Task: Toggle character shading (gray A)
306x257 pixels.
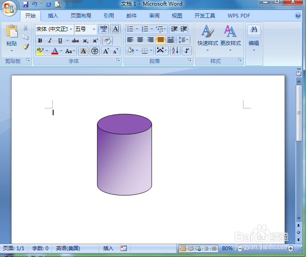Action: [83, 51]
